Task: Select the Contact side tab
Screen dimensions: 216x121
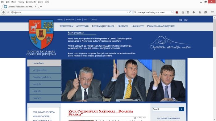Action: point(45,98)
